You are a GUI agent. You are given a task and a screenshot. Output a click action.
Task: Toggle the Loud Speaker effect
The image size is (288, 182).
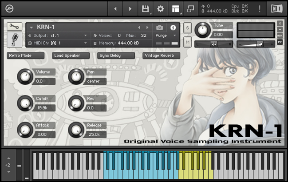pos(71,55)
